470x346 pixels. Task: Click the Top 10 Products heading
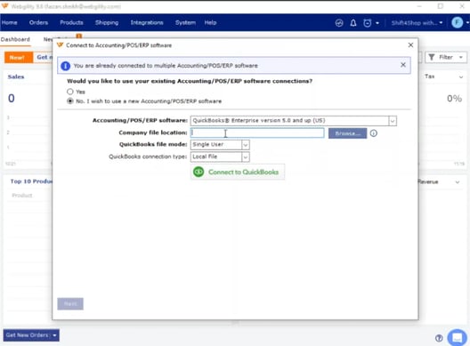31,181
